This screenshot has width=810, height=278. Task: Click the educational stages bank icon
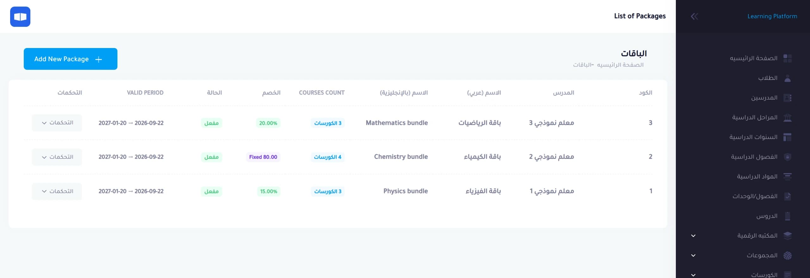click(x=787, y=118)
